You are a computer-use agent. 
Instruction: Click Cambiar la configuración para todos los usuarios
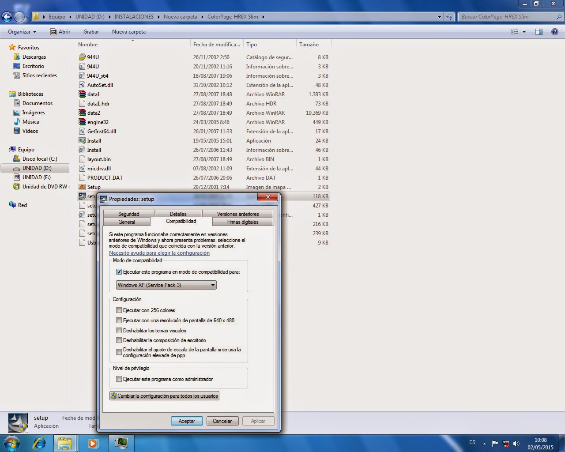pos(164,396)
